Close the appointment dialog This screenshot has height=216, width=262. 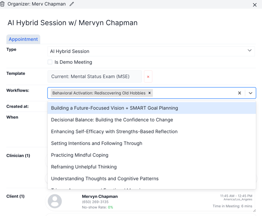tap(255, 5)
